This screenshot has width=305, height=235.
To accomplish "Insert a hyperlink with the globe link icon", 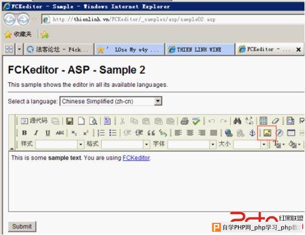I will [x=229, y=133].
